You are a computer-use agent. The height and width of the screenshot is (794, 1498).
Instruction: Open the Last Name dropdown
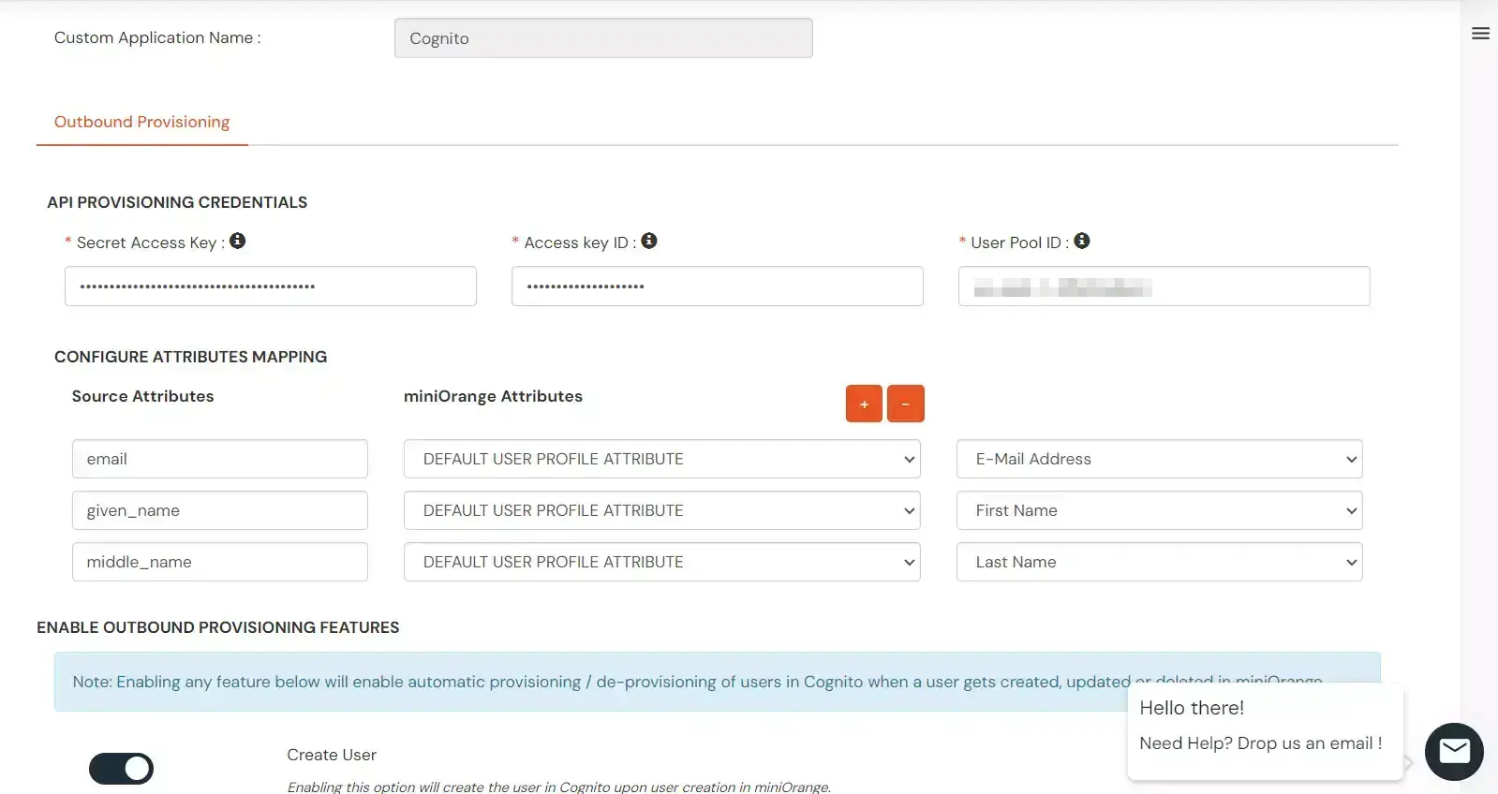click(1159, 562)
